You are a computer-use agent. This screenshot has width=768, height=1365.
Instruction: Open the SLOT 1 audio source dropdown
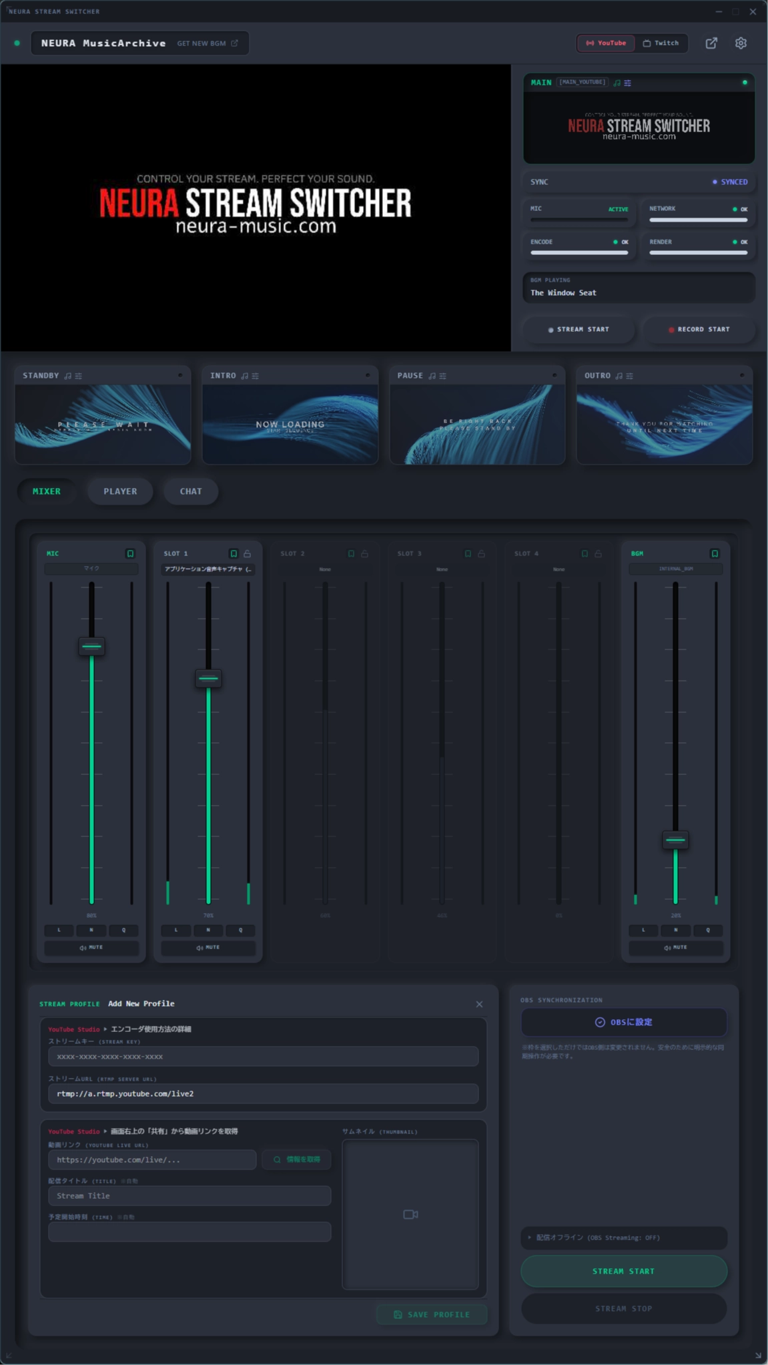pyautogui.click(x=208, y=569)
